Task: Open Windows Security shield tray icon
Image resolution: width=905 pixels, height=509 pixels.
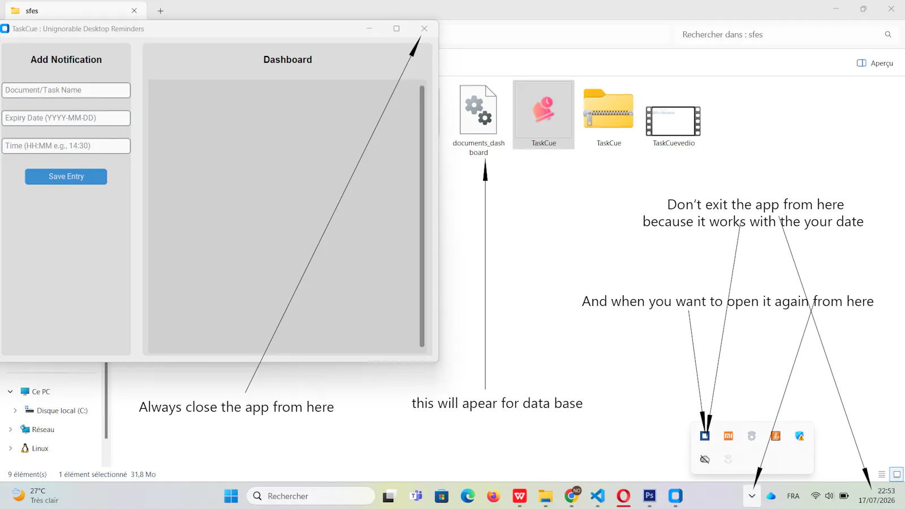Action: [799, 436]
